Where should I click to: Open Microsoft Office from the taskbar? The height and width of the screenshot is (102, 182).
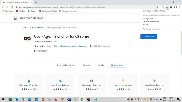coord(43,99)
